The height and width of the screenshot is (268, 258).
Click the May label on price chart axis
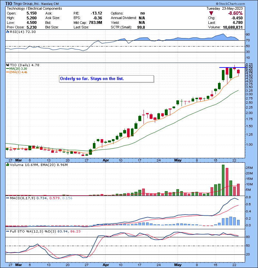tap(178, 160)
